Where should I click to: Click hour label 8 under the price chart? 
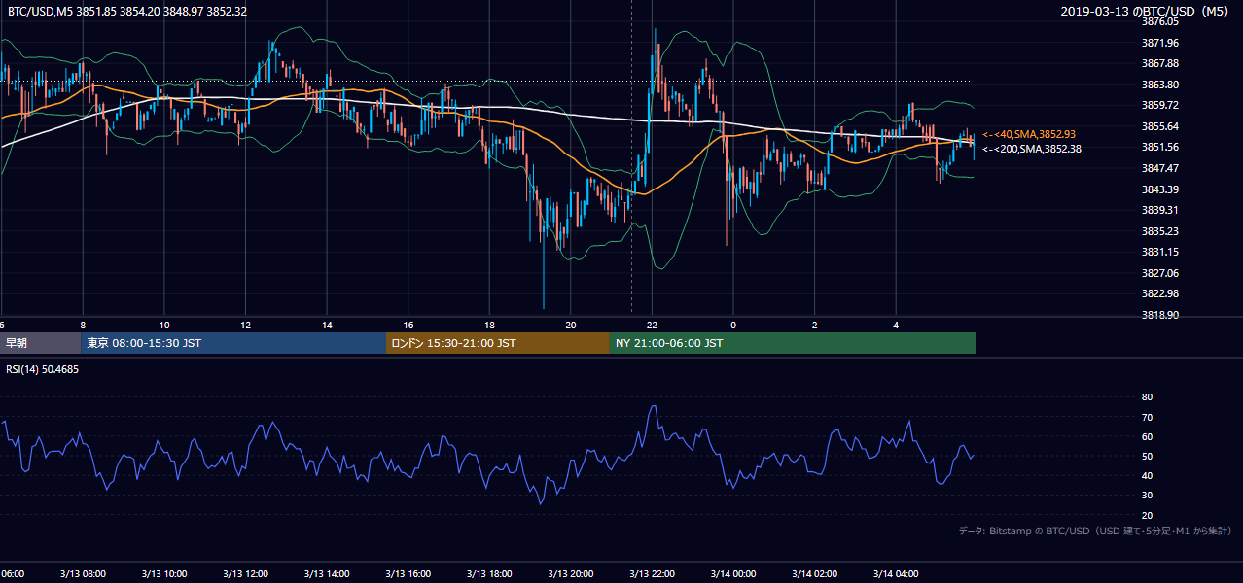pos(83,325)
